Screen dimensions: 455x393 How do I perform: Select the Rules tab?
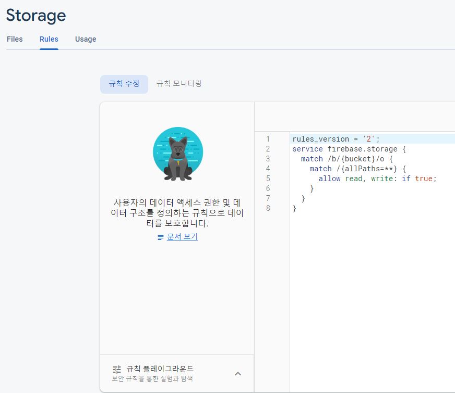click(49, 39)
